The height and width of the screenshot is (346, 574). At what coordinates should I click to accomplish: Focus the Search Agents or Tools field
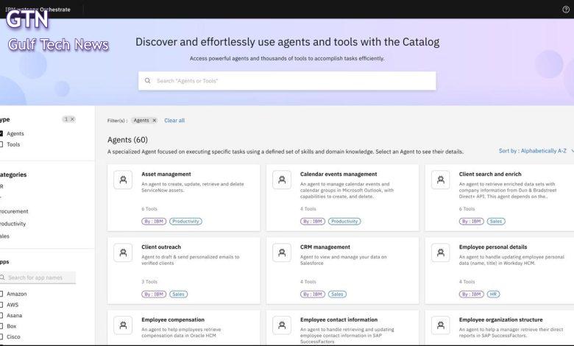pyautogui.click(x=287, y=81)
